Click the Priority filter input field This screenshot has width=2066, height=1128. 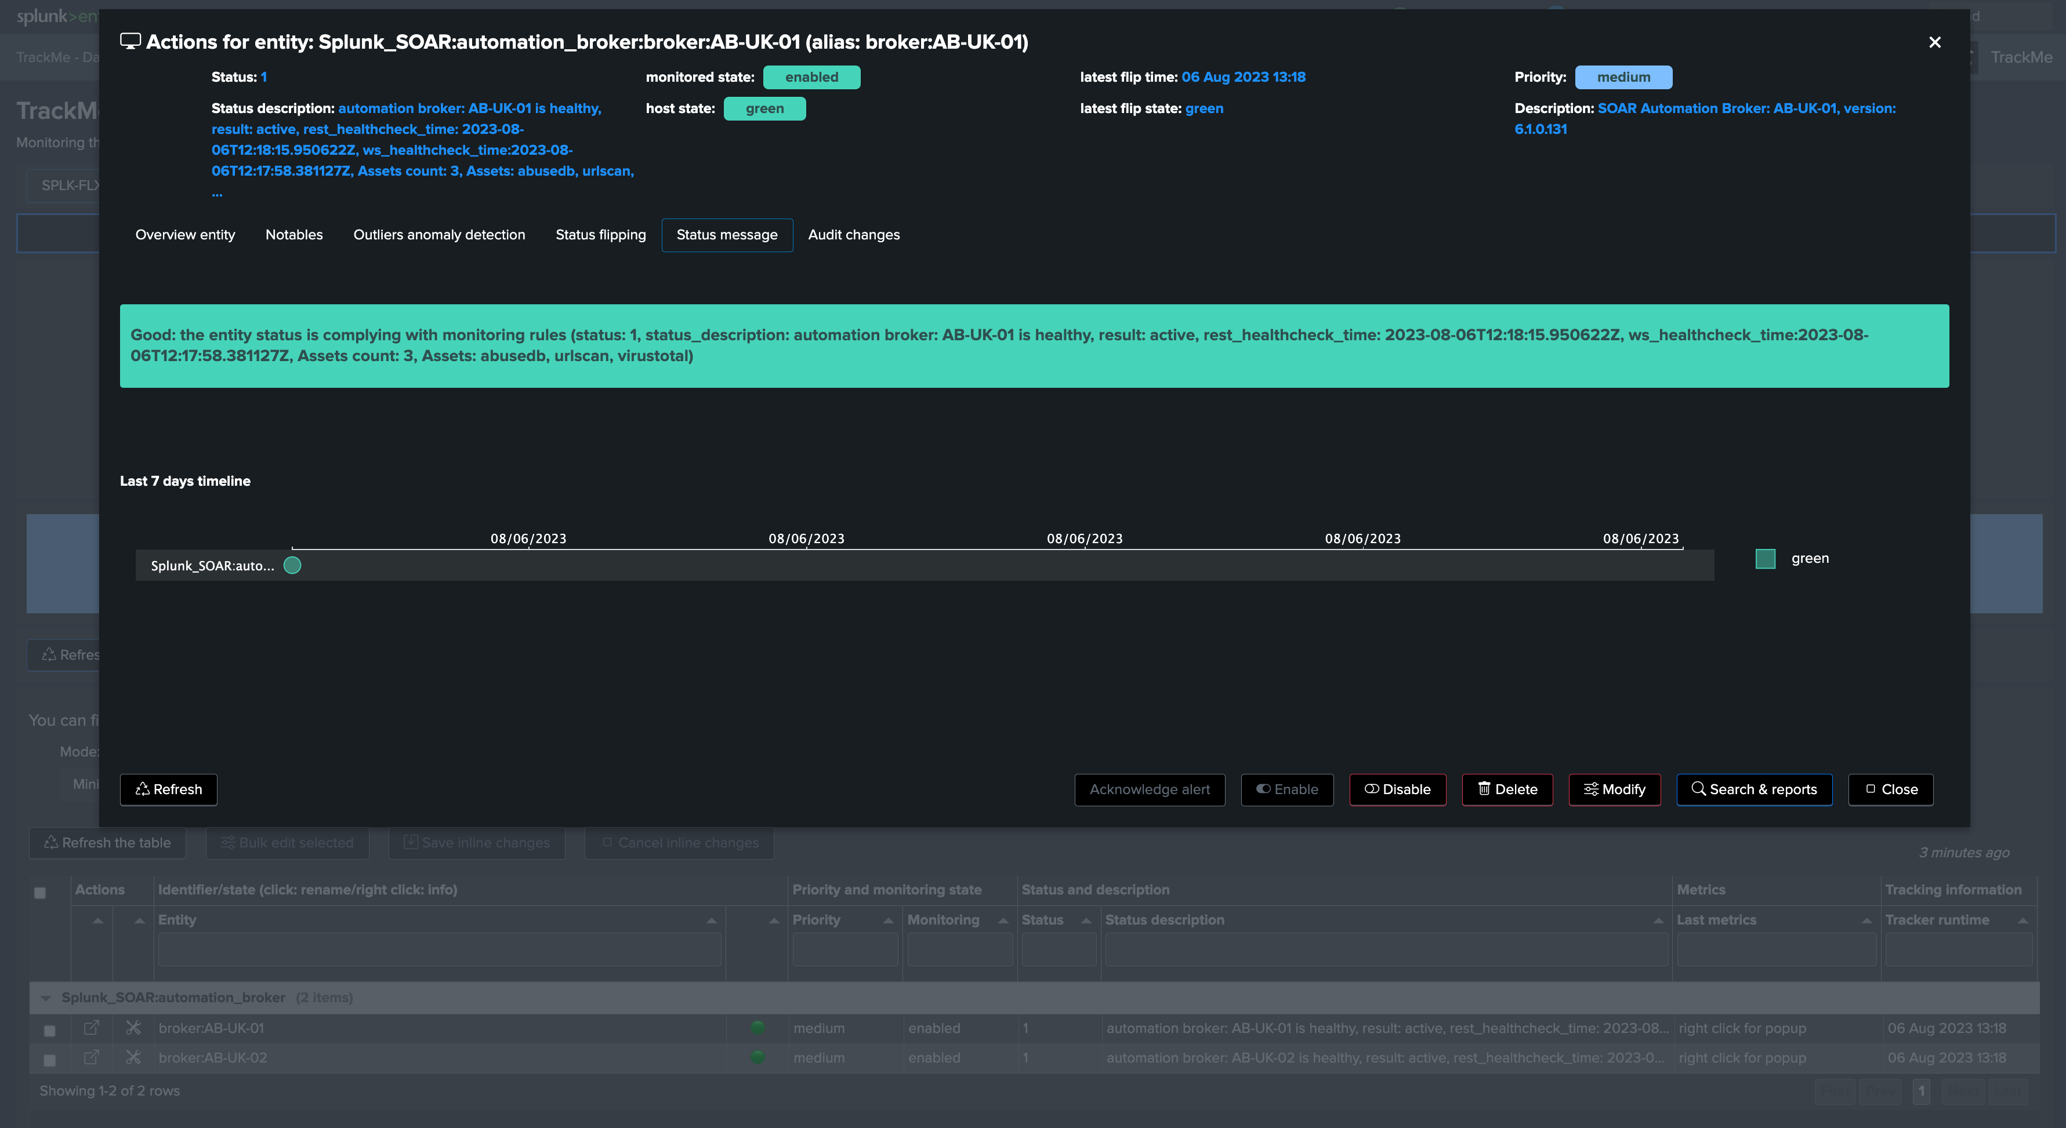pos(844,949)
